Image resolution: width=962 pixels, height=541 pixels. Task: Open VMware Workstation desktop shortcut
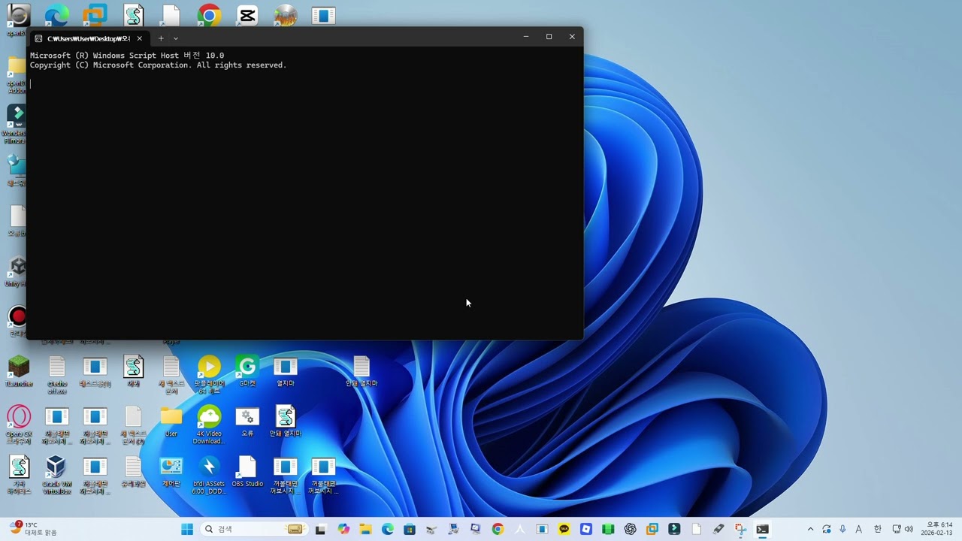click(95, 15)
